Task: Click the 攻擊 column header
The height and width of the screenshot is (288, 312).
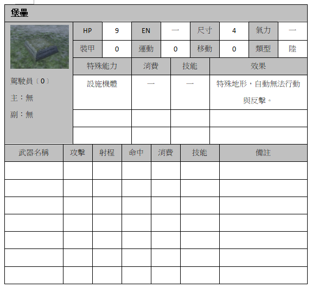Action: [78, 153]
